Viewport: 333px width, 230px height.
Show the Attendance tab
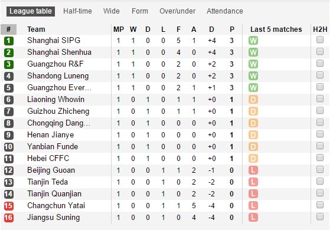point(225,11)
